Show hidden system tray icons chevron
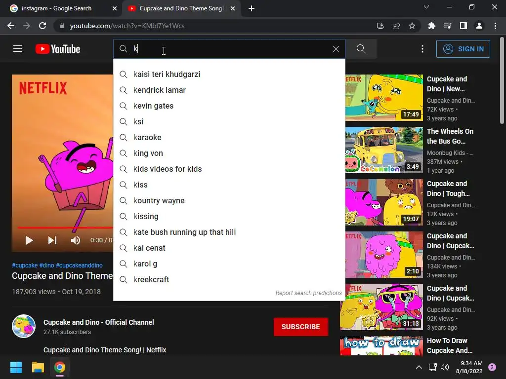Image resolution: width=506 pixels, height=379 pixels. click(419, 367)
